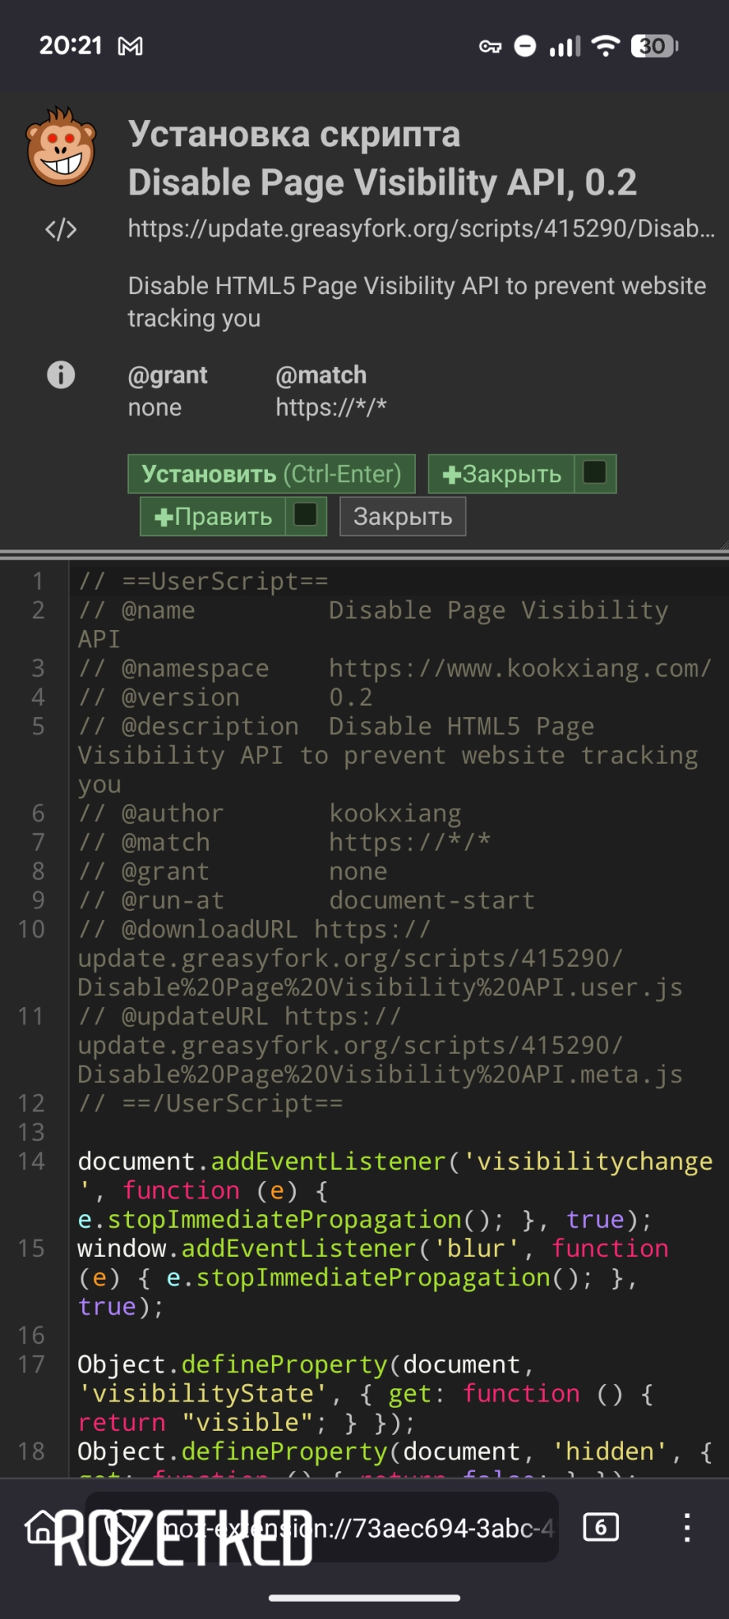Open the tab switcher showing 6 tabs
Viewport: 729px width, 1619px height.
click(x=600, y=1527)
